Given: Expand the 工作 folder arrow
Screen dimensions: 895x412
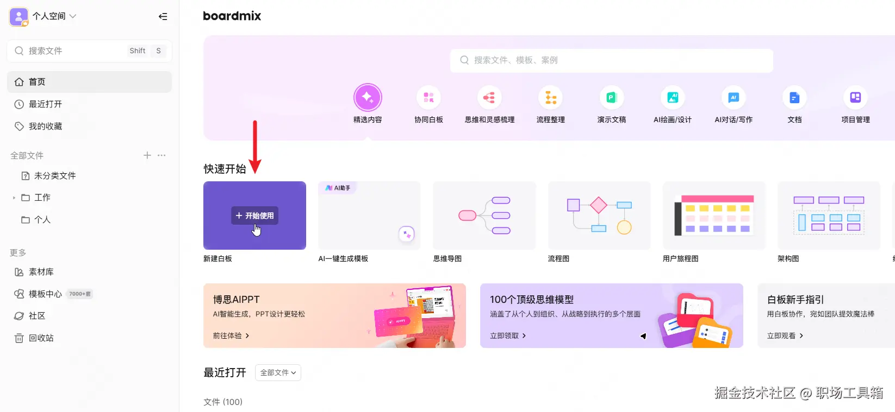Looking at the screenshot, I should pyautogui.click(x=14, y=198).
